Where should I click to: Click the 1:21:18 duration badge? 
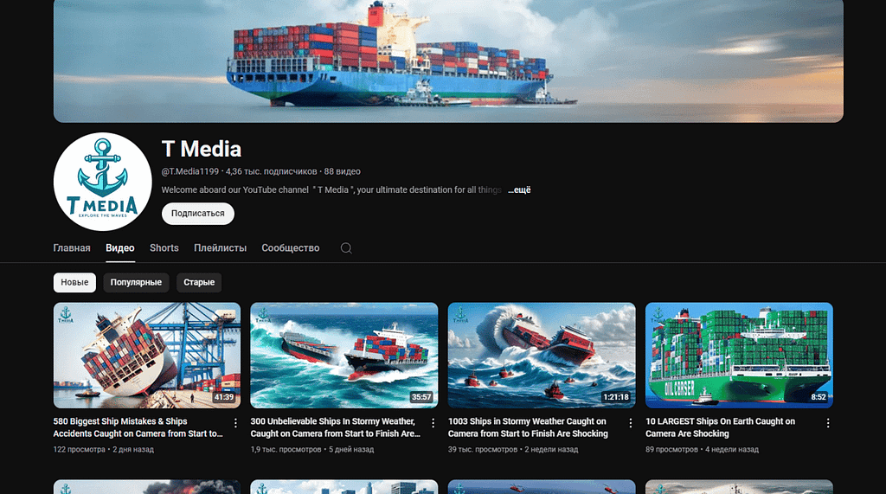(x=616, y=397)
